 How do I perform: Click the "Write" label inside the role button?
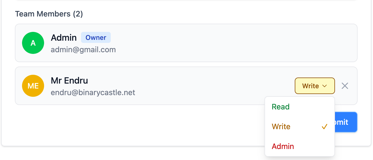pyautogui.click(x=310, y=86)
